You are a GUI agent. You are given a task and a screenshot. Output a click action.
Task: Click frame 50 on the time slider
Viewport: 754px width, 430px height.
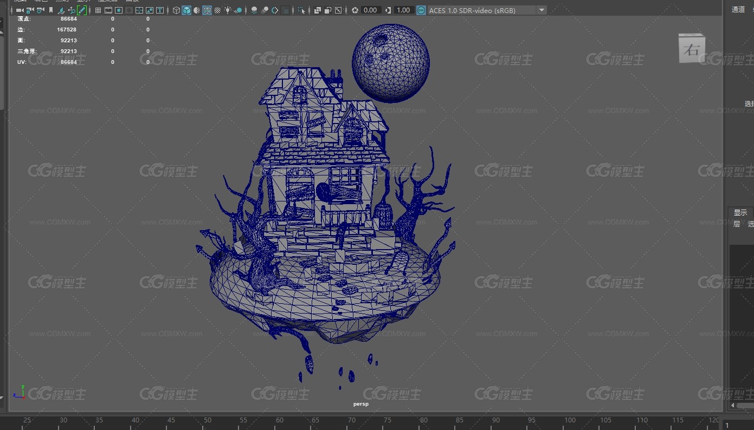coord(208,420)
